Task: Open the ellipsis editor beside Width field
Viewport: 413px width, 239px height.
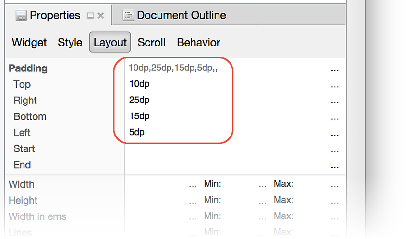Action: coord(193,184)
